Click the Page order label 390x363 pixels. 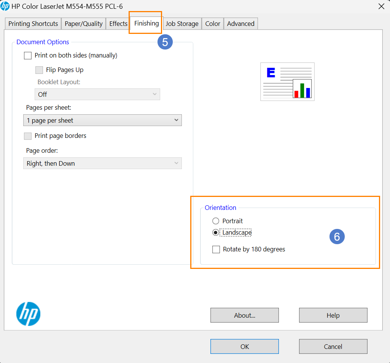[x=42, y=150]
